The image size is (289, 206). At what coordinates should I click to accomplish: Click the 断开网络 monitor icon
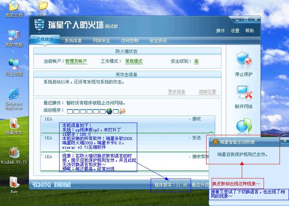pyautogui.click(x=244, y=92)
